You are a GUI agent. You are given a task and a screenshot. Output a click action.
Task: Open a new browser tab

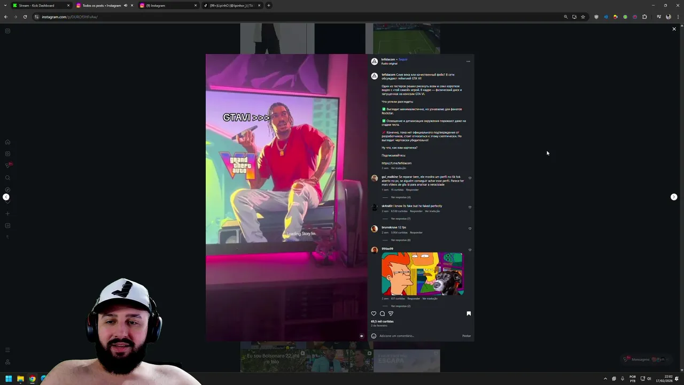[268, 5]
